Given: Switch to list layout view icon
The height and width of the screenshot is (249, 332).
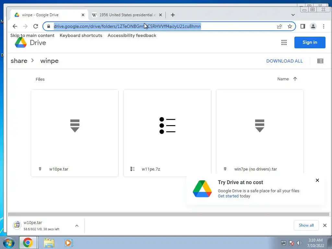Looking at the screenshot, I should click(320, 61).
